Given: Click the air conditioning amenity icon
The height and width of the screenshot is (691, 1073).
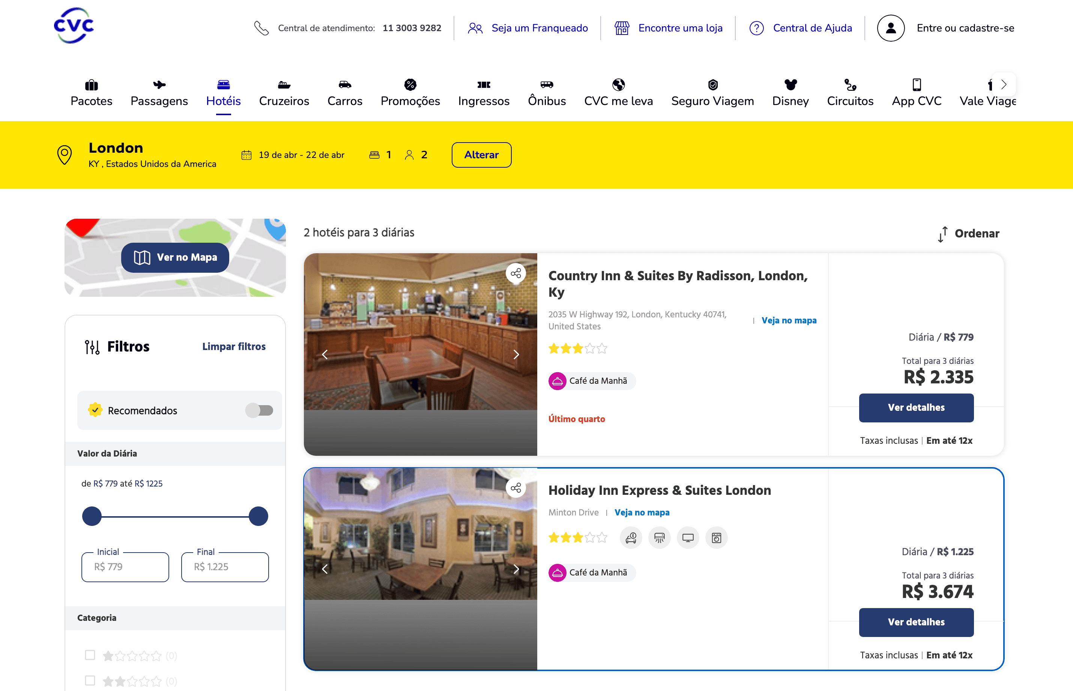Looking at the screenshot, I should pyautogui.click(x=659, y=538).
